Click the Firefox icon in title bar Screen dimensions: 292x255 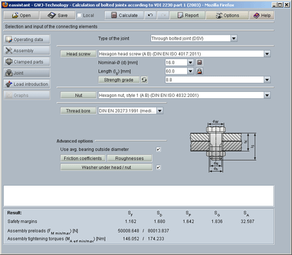pyautogui.click(x=5, y=4)
